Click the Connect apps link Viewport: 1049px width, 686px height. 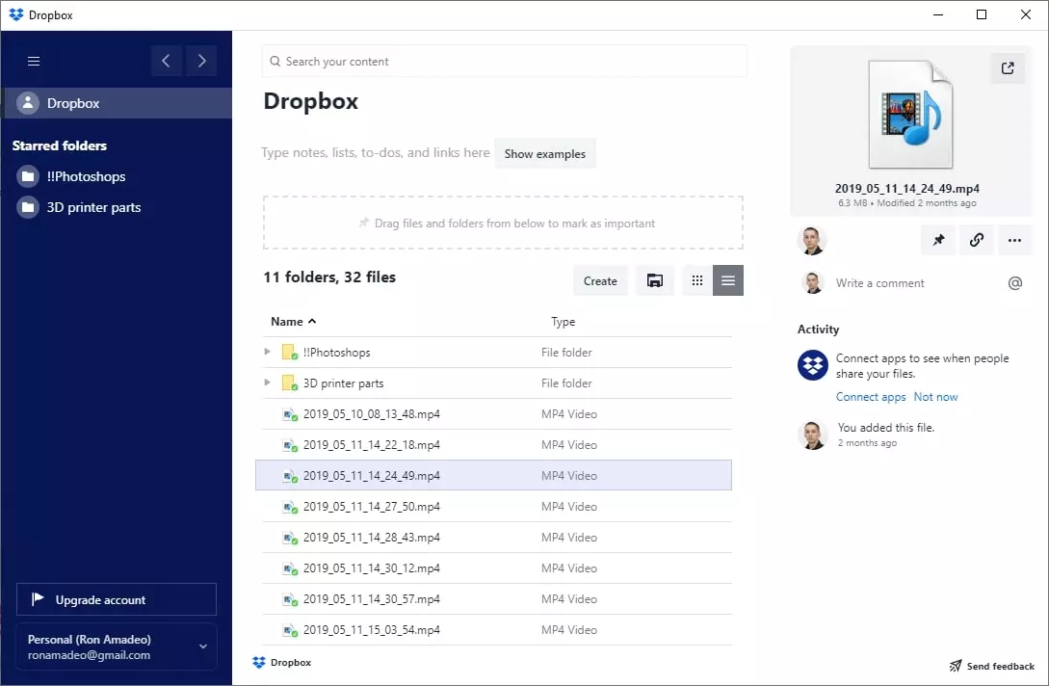[870, 396]
